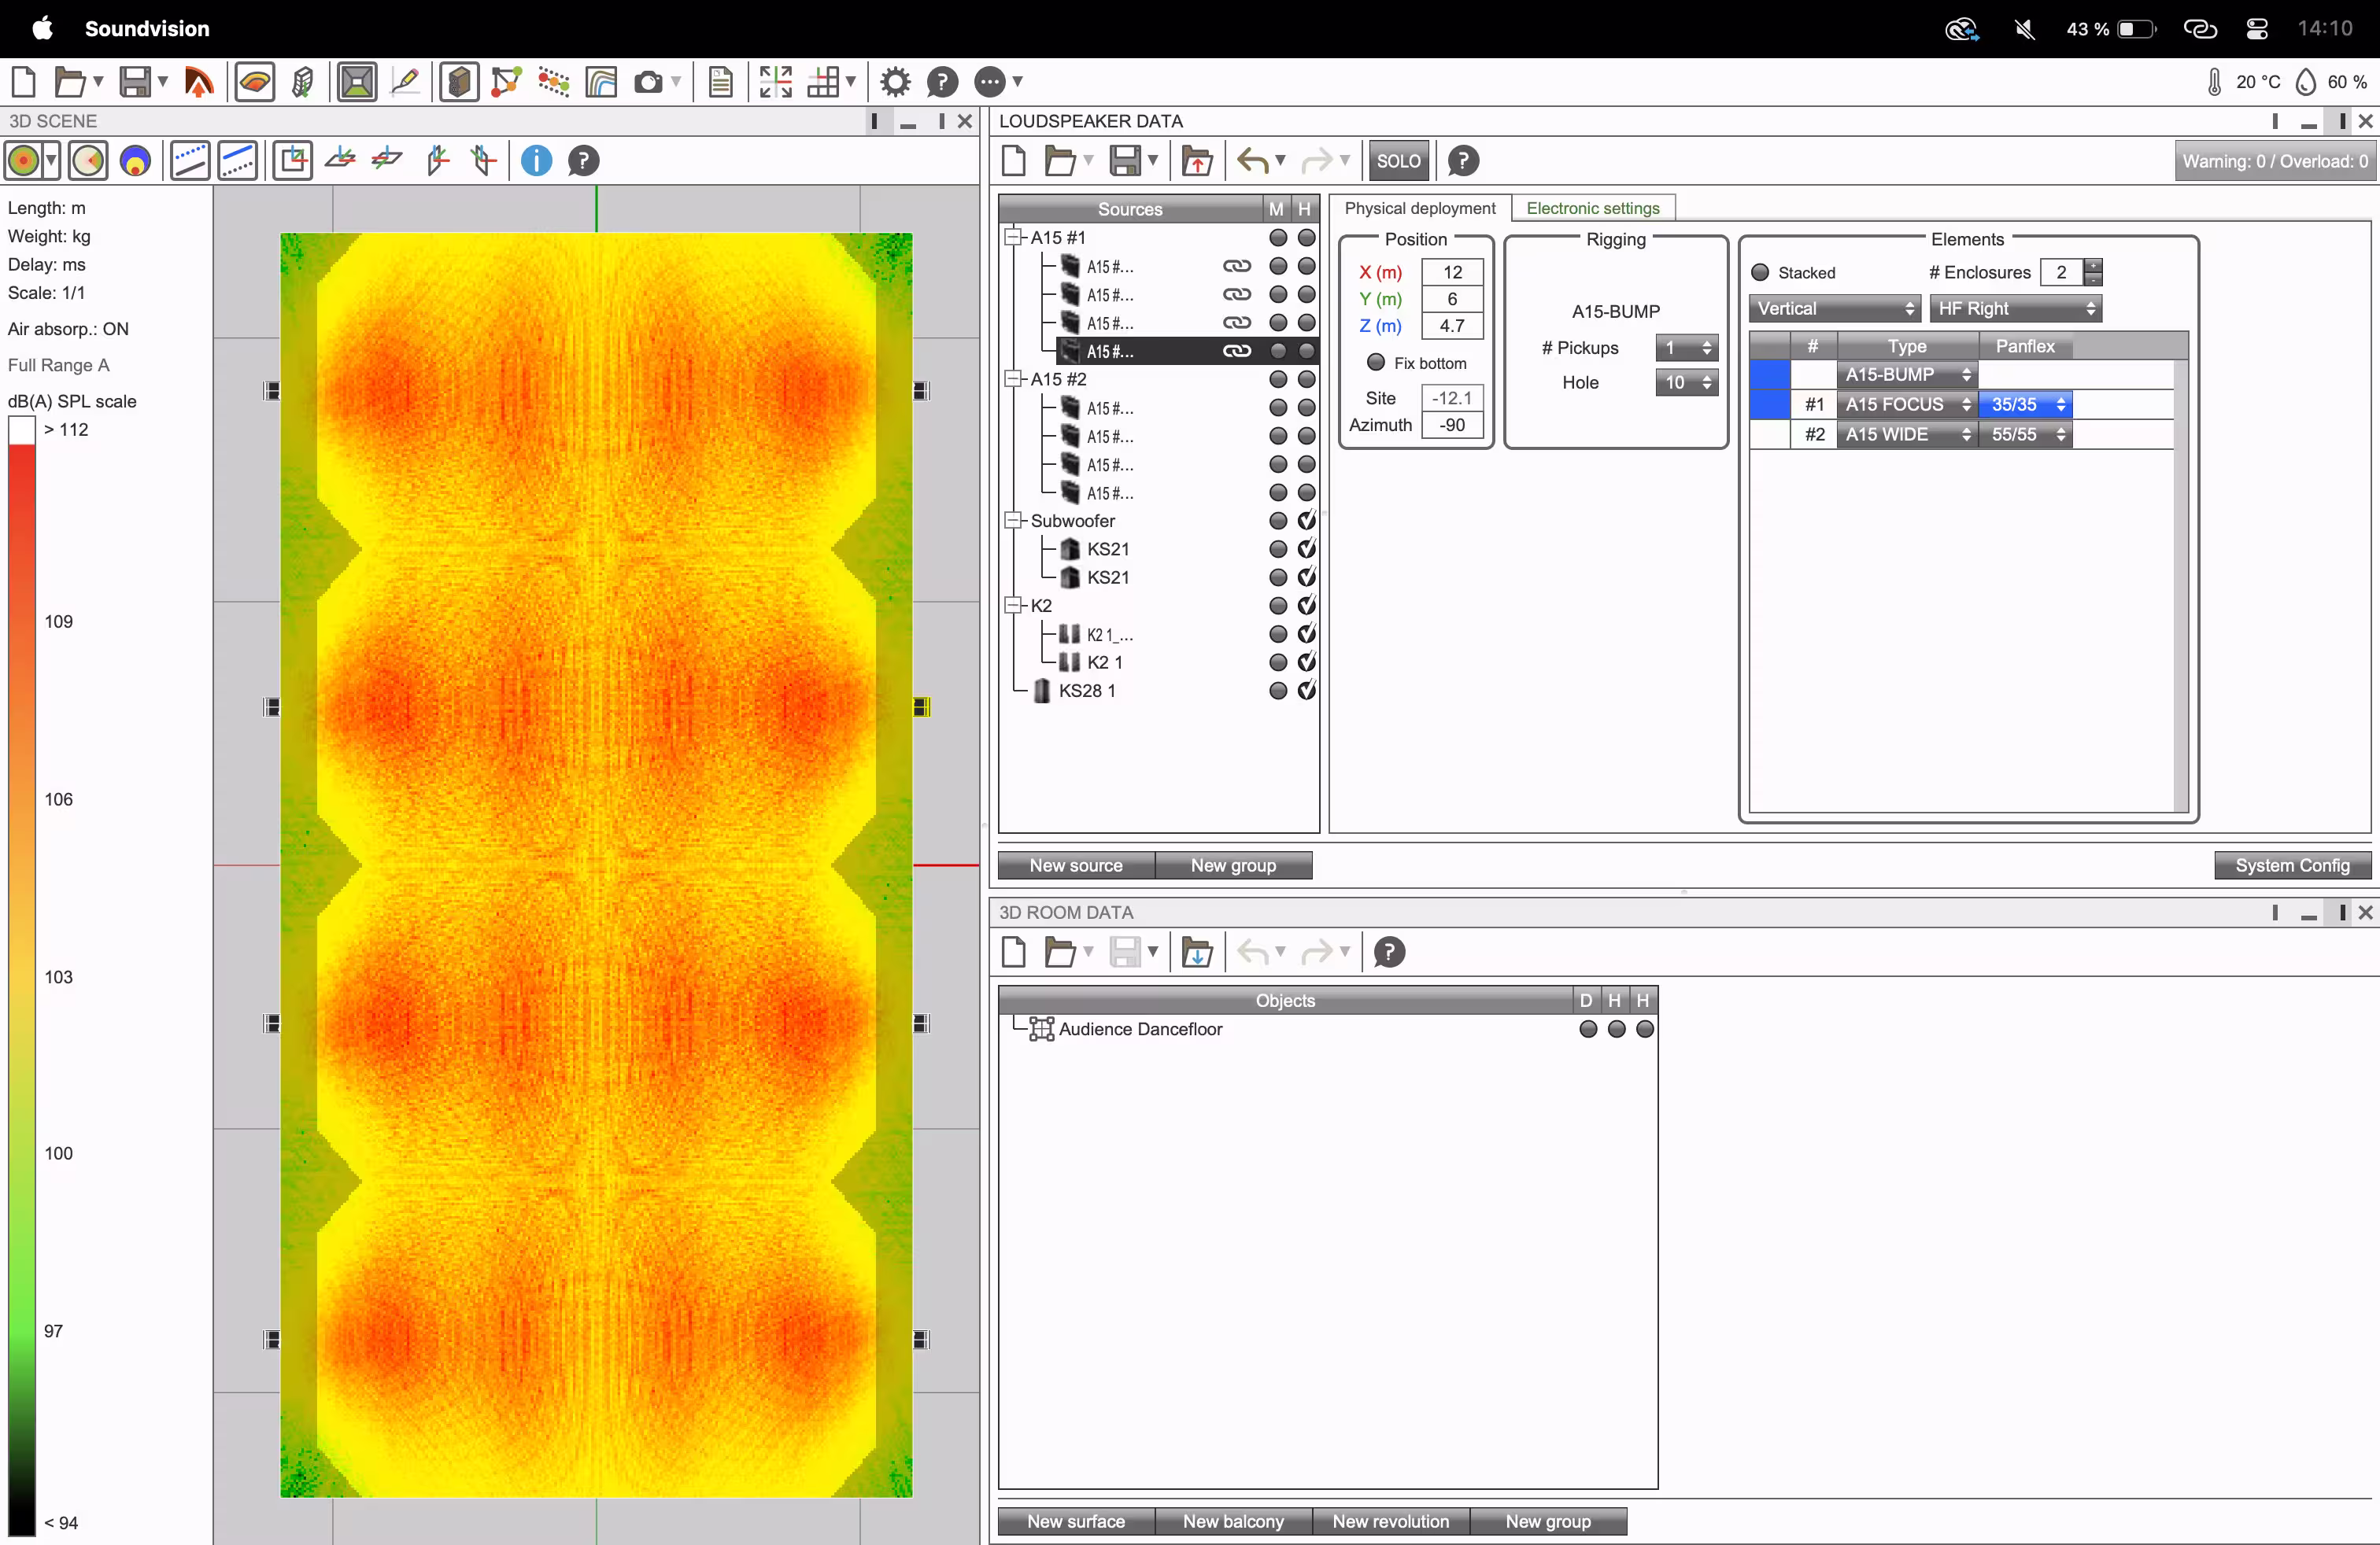
Task: Click the dB(A) SPL color scale bar
Action: coord(22,975)
